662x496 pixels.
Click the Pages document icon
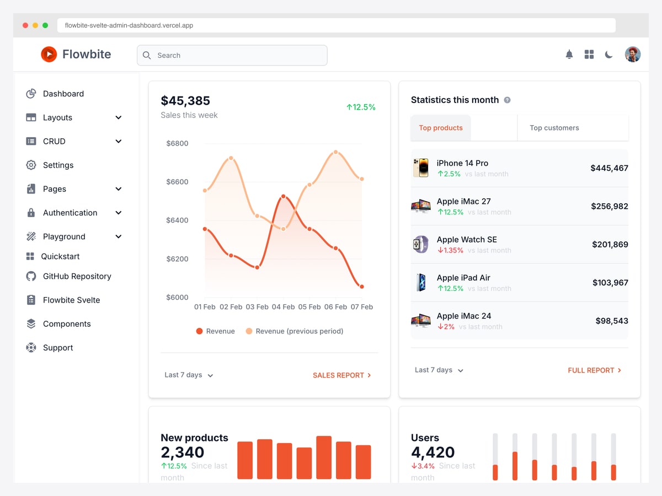[x=31, y=189]
